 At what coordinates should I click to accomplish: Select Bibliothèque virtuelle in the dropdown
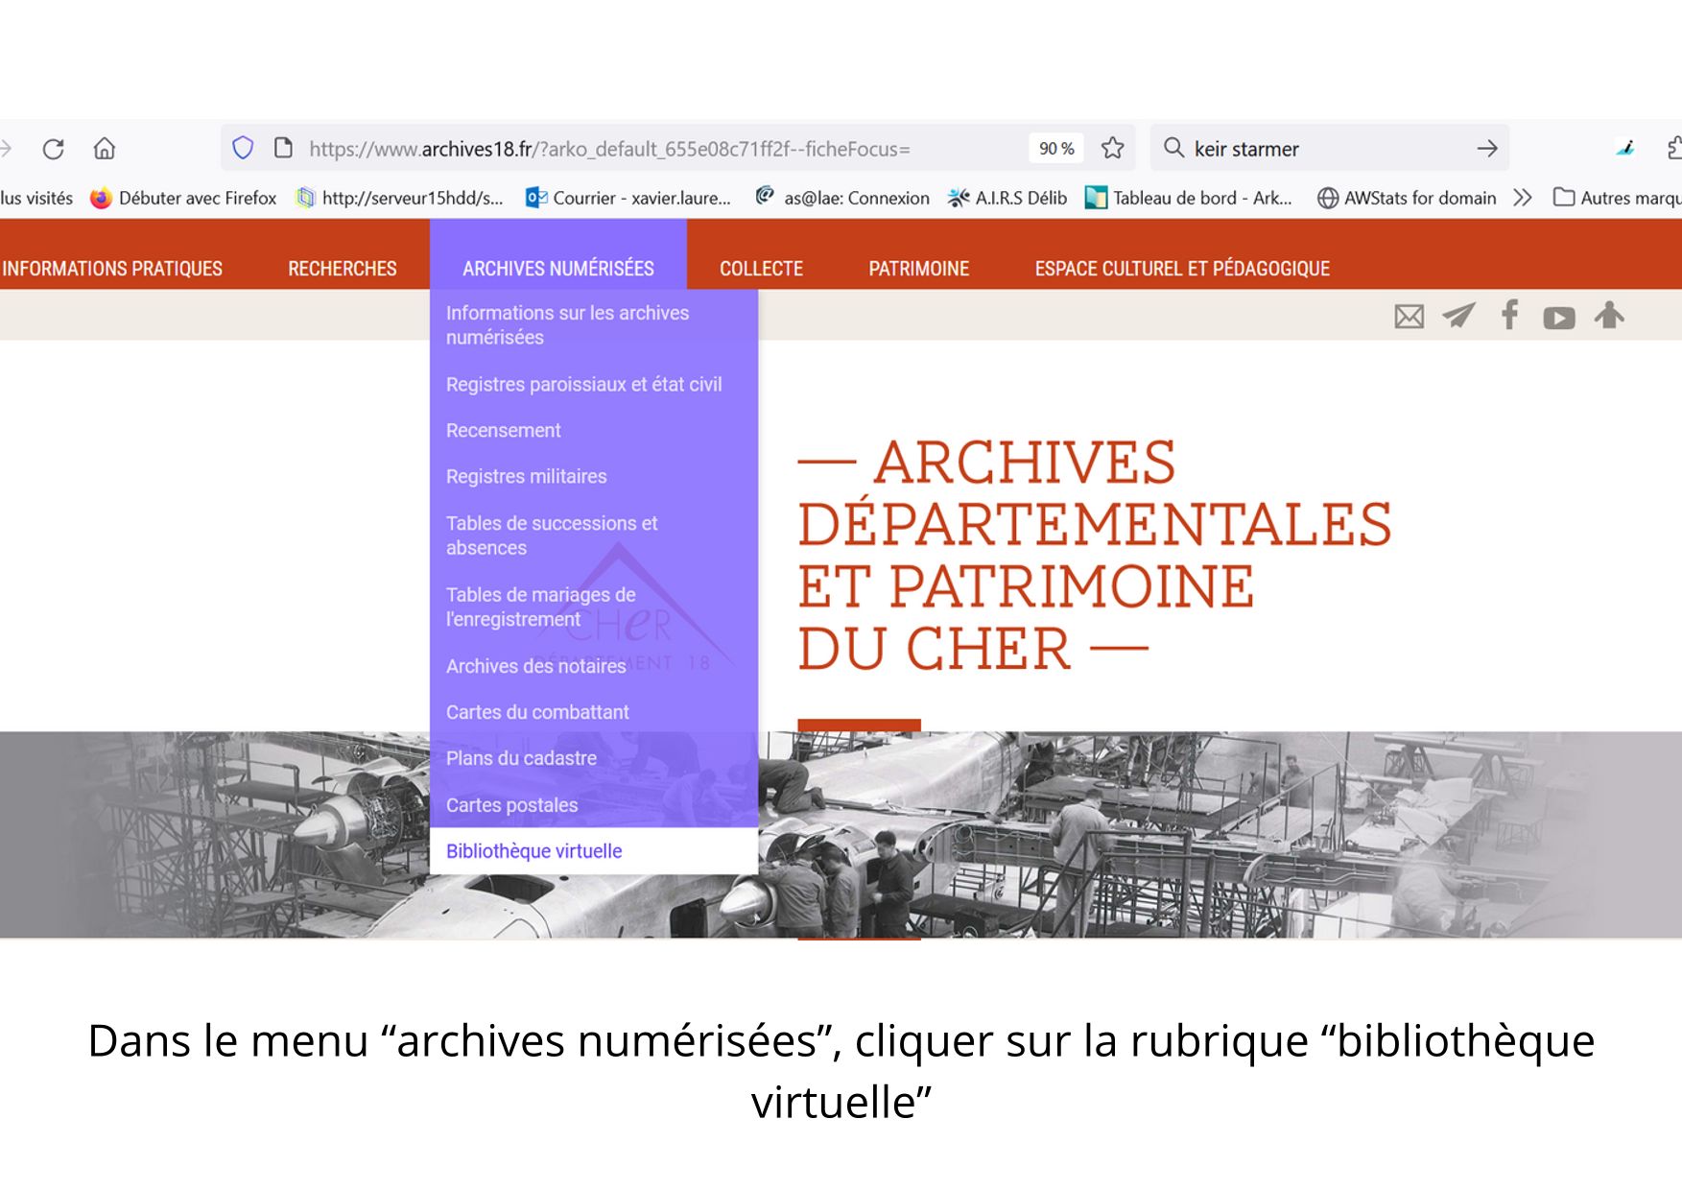tap(534, 851)
